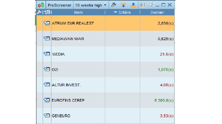Screen dimensions: 222x124
Task: Open the 10 weeks high screener dropdown
Action: 91,5
